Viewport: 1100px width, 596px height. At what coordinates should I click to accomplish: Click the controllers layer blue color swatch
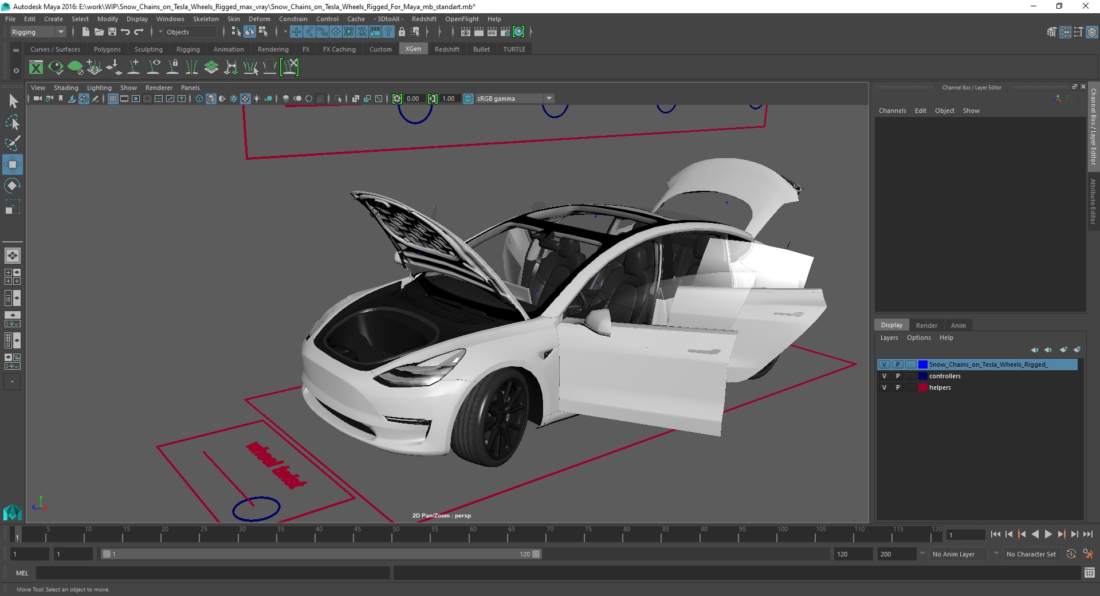point(923,376)
